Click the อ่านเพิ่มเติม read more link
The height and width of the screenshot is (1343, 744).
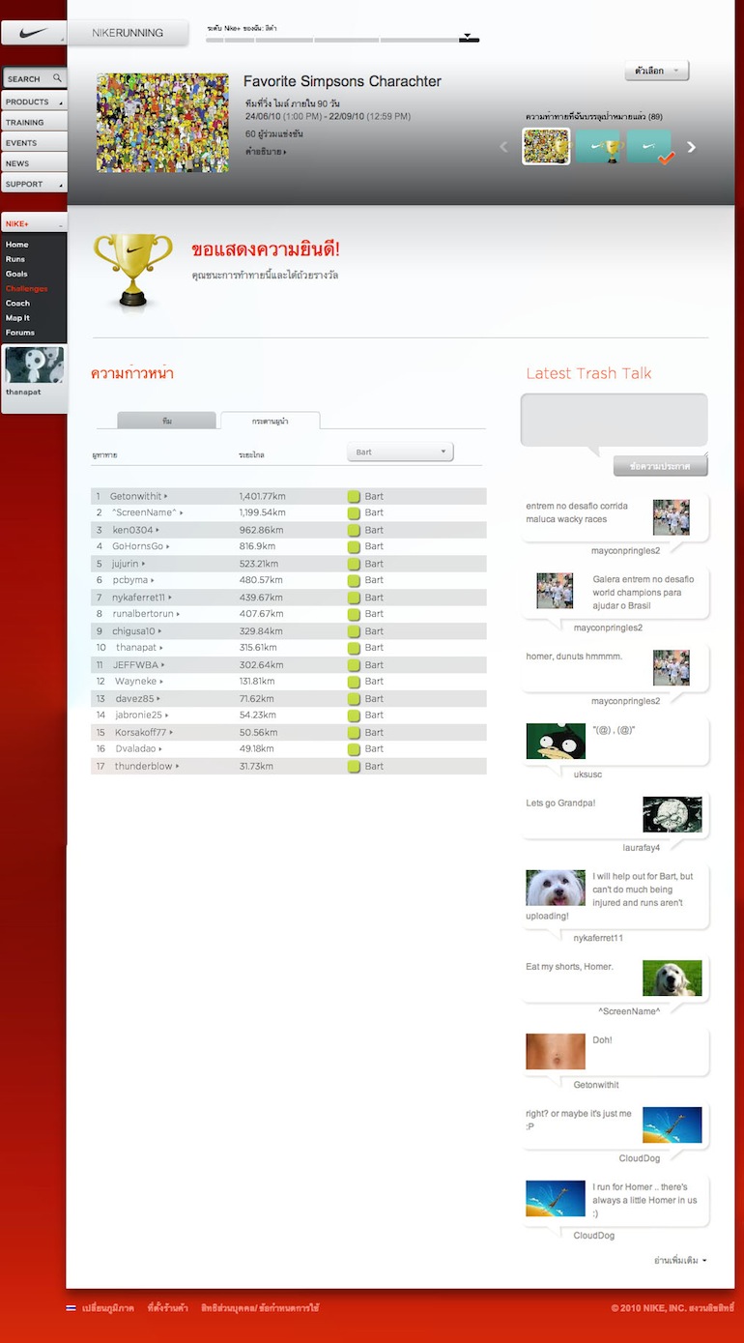tap(680, 1260)
